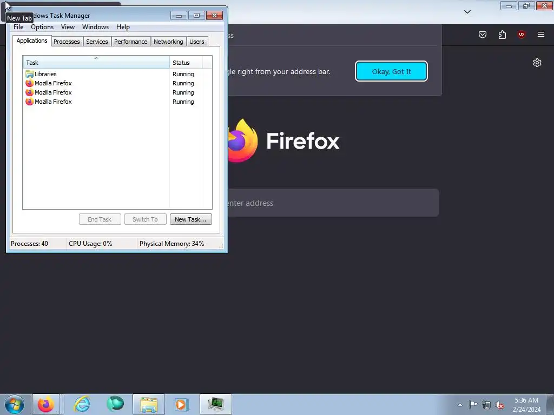
Task: Select the first Mozilla Firefox task row
Action: coord(117,83)
